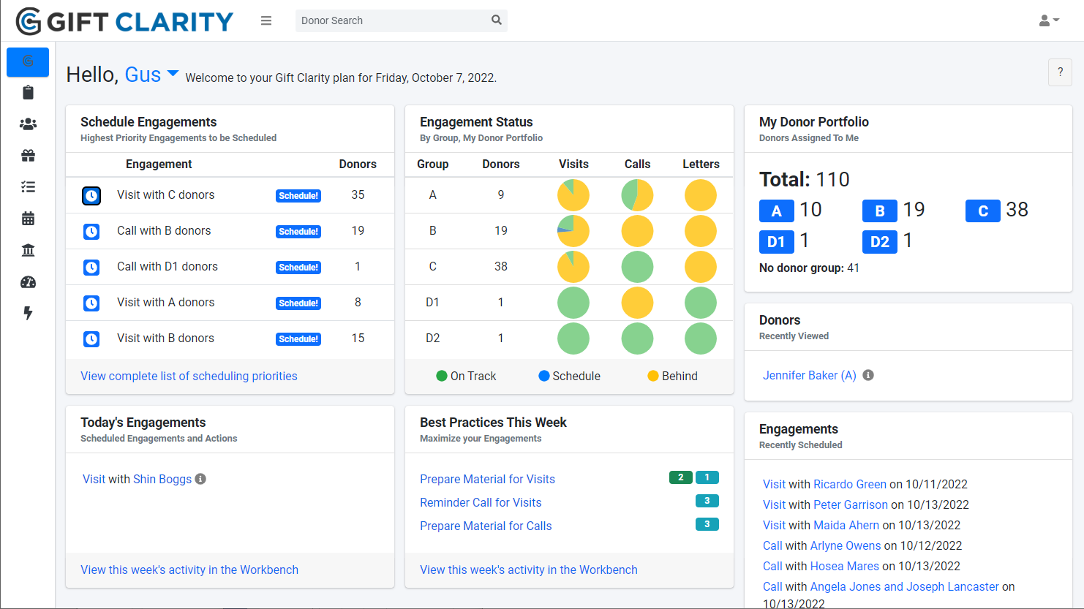Open Workbench link under Today's Engagements

189,570
